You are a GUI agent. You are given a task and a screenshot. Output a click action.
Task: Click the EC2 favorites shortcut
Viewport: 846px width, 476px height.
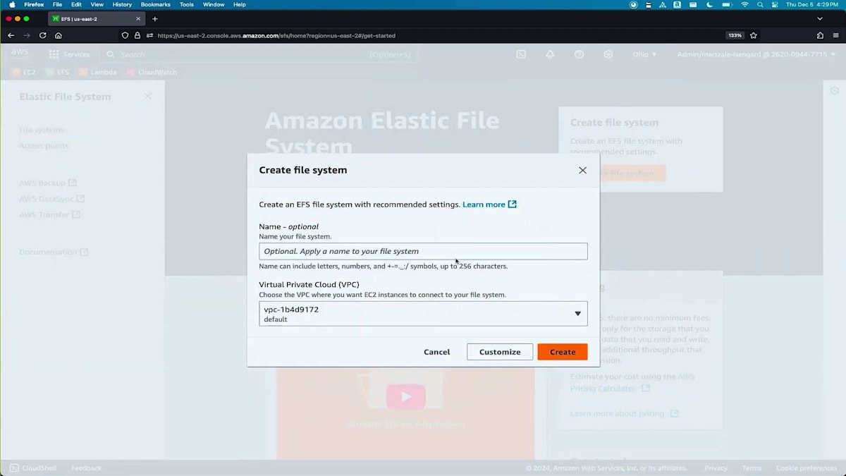pyautogui.click(x=24, y=72)
